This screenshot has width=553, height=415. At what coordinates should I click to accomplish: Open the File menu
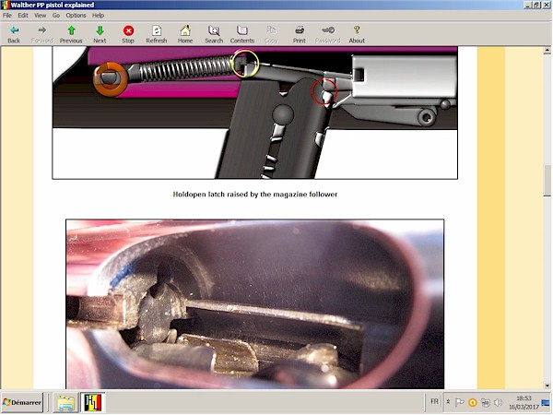[x=7, y=15]
